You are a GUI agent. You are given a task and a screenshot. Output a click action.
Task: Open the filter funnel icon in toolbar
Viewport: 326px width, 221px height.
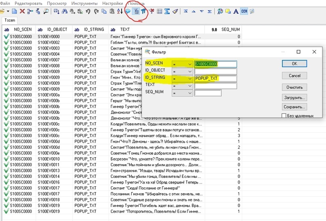[x=136, y=11]
